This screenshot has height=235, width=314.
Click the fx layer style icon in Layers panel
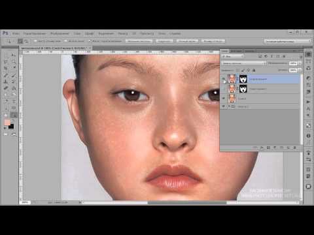pyautogui.click(x=262, y=148)
